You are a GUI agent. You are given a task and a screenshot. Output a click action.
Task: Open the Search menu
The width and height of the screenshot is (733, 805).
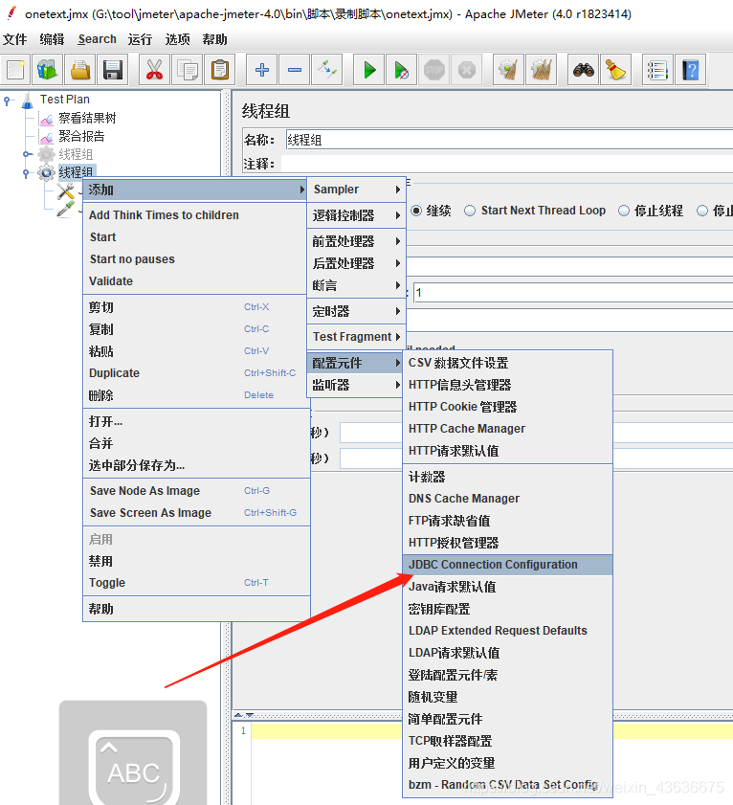[x=97, y=39]
